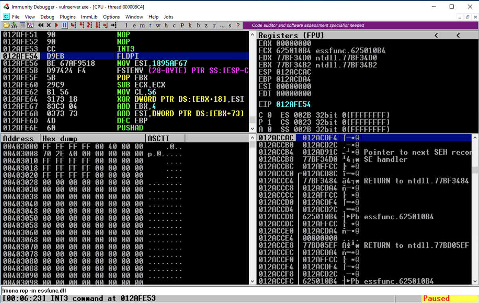Click the Step into toolbar icon
The image size is (479, 303).
(73, 25)
